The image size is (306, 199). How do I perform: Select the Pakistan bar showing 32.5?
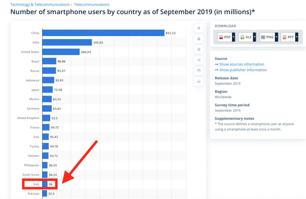[45, 194]
